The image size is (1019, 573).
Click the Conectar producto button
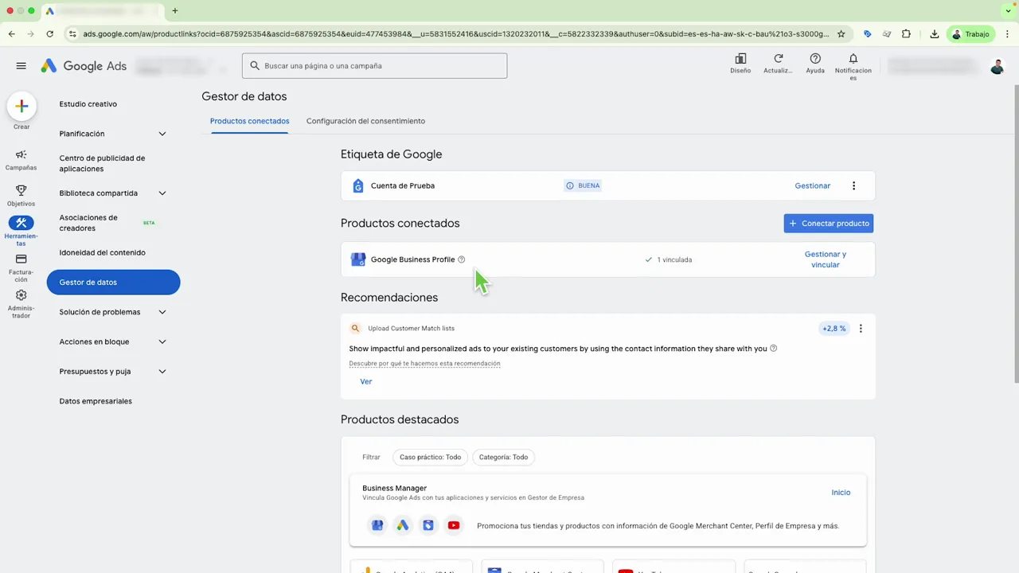(828, 223)
